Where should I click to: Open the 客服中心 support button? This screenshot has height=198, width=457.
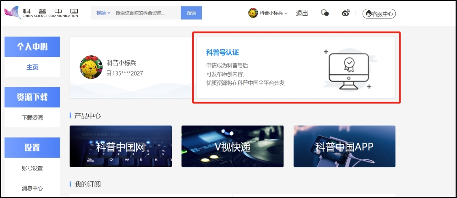point(379,14)
